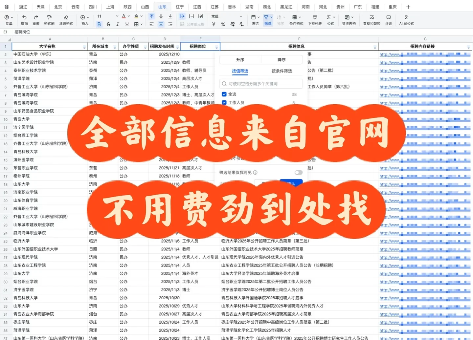Screen dimensions: 473x340
Task: Apply percent format with the % icon
Action: tap(222, 23)
